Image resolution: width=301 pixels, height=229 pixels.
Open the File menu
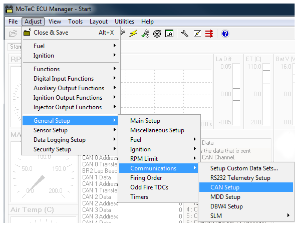(x=13, y=22)
